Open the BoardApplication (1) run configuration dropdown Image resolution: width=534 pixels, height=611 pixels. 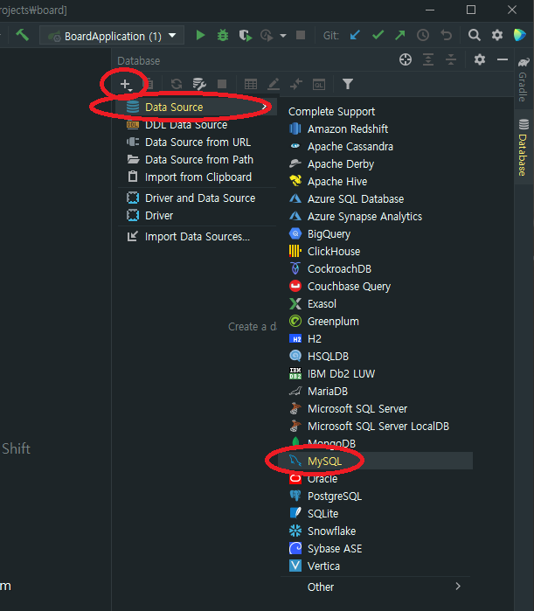point(112,36)
